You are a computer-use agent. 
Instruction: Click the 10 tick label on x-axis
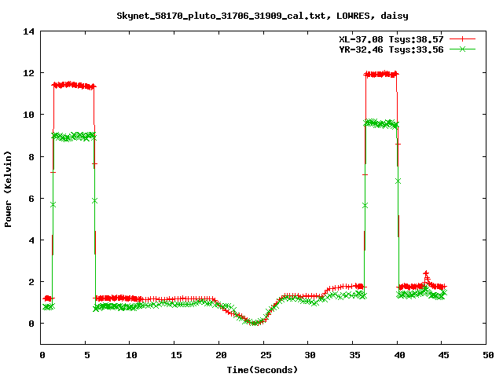[x=130, y=355]
